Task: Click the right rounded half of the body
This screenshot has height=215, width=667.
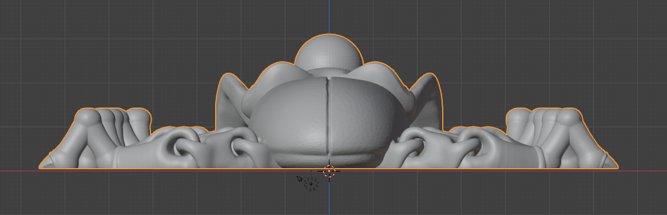Action: coord(368,121)
